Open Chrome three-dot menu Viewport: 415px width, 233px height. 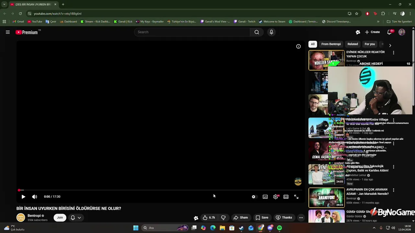[410, 14]
